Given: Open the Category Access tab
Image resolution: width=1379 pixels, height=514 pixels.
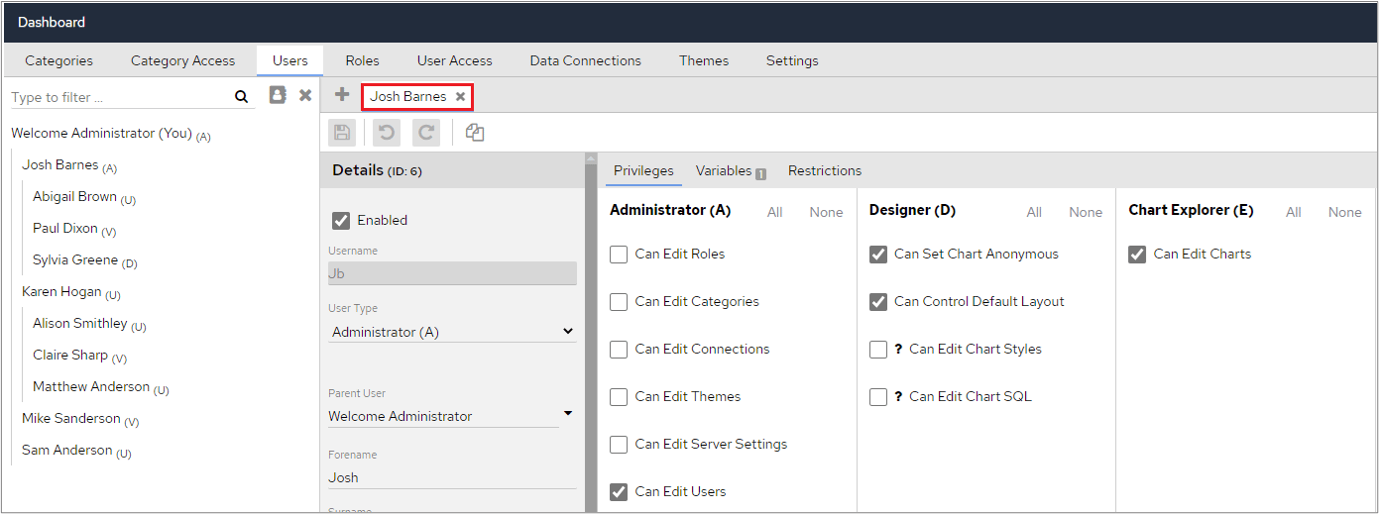Looking at the screenshot, I should 182,60.
